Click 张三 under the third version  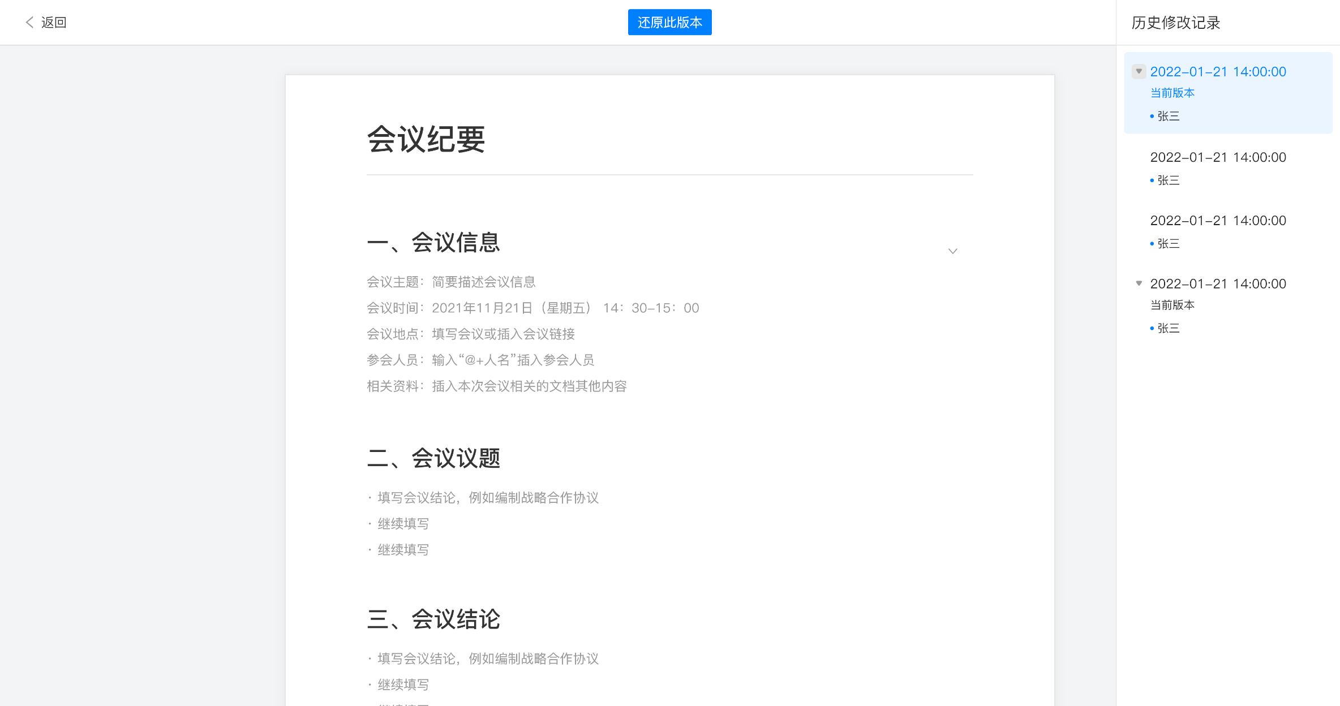(1168, 244)
